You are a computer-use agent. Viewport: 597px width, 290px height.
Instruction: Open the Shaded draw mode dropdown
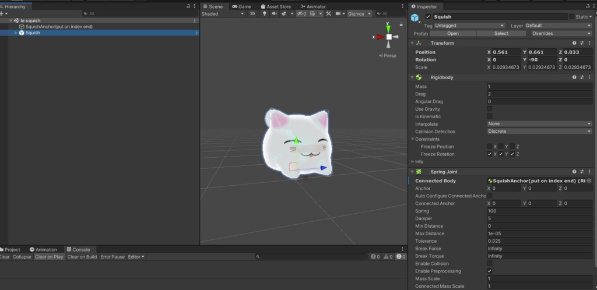point(223,13)
